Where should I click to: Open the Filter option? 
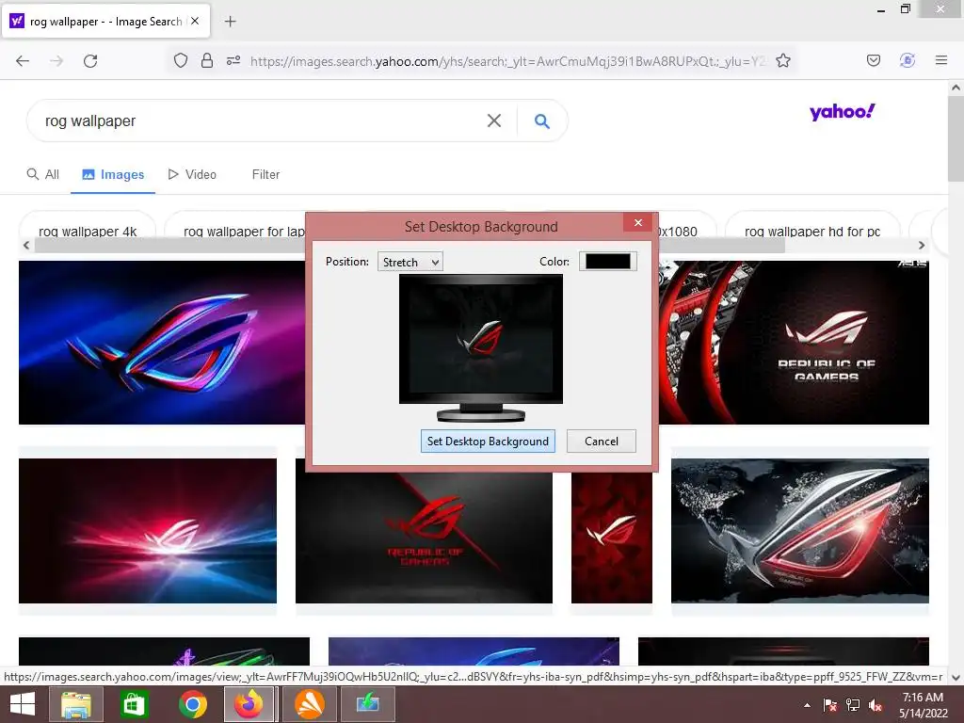(x=265, y=174)
